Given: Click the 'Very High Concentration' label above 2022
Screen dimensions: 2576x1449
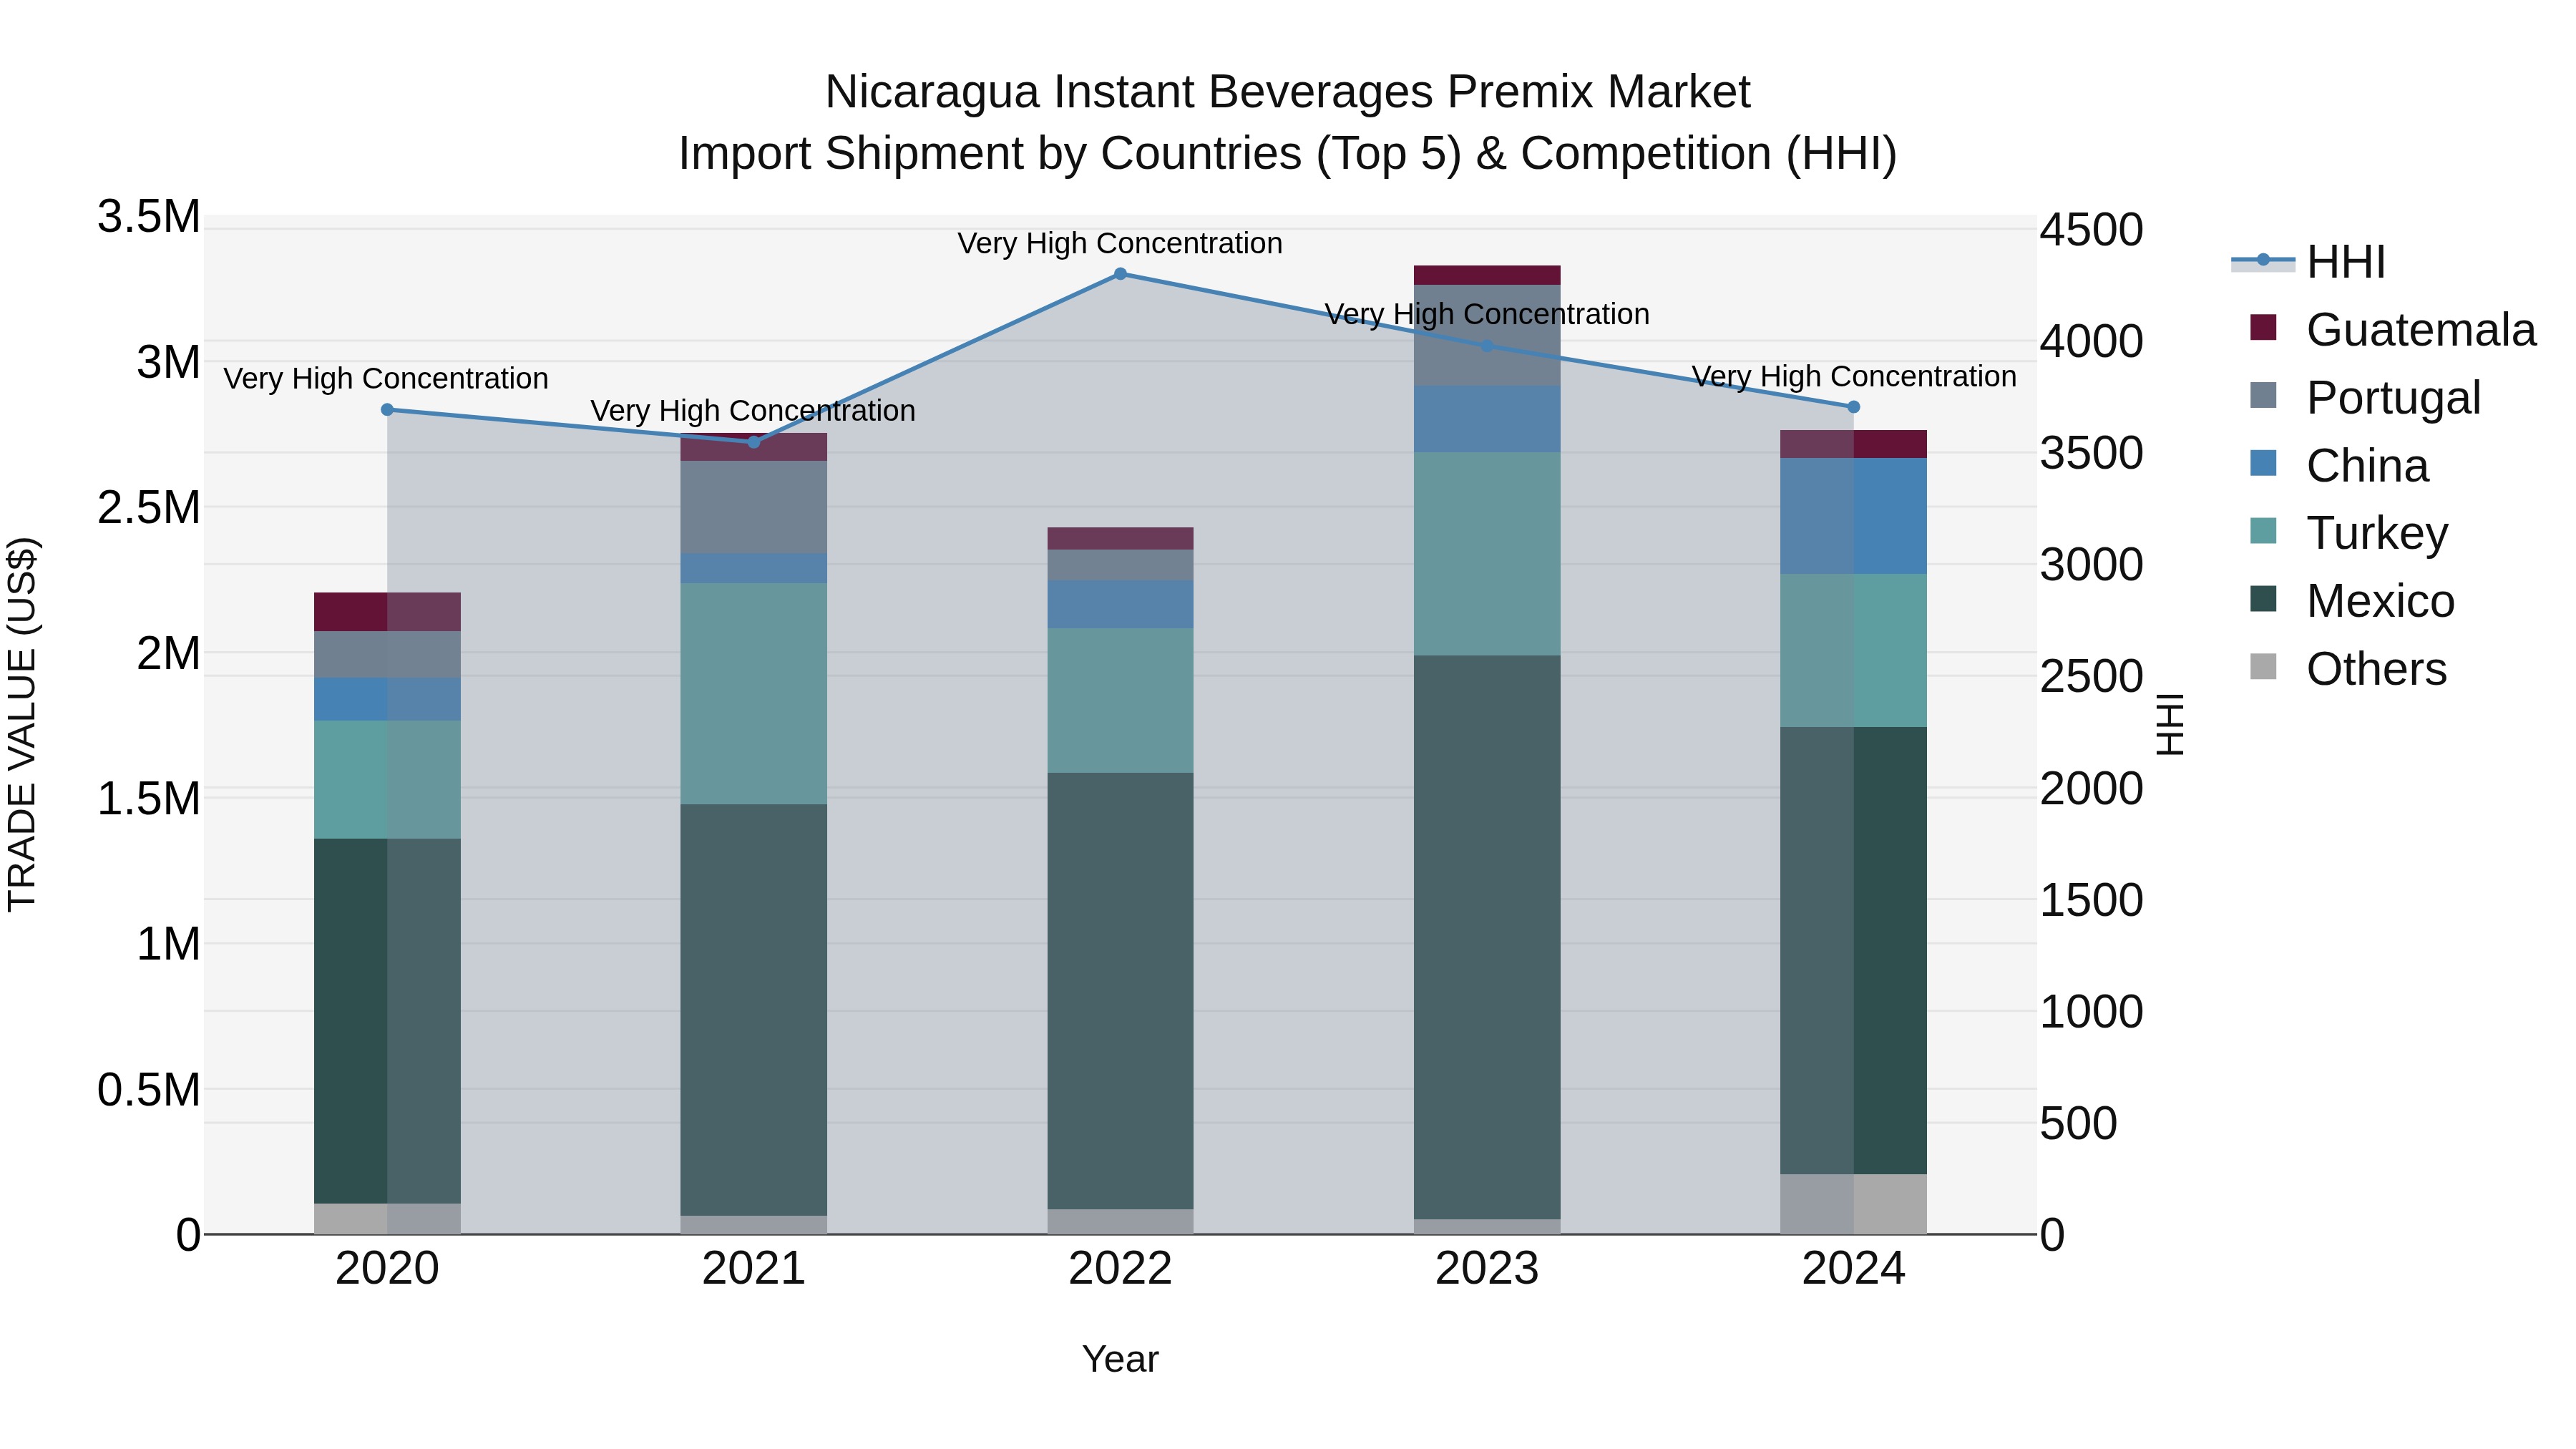Looking at the screenshot, I should tap(1120, 244).
